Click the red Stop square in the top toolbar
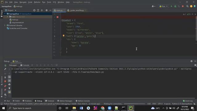Image resolution: width=197 pixels, height=111 pixels. (x=183, y=6)
